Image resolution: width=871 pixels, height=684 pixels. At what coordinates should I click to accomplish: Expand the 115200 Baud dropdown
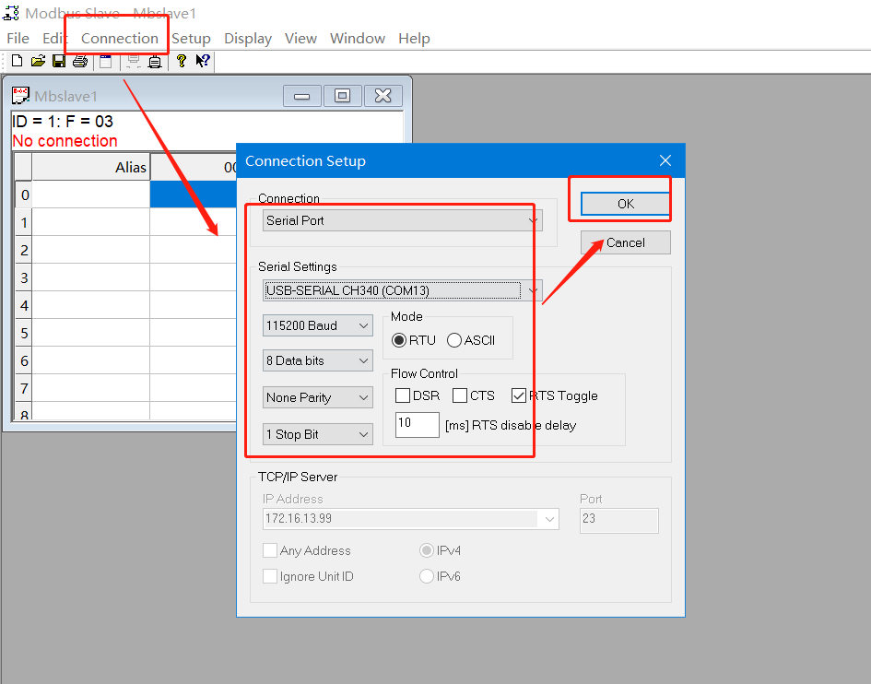pos(317,325)
